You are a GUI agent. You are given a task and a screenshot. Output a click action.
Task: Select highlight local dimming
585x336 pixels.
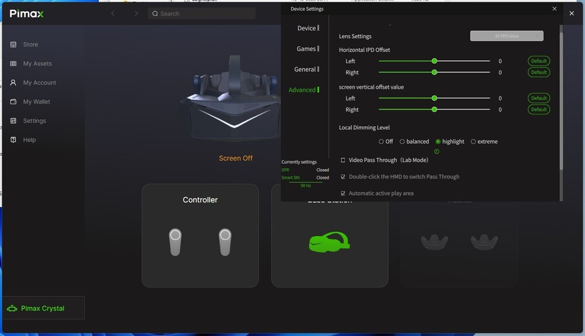(438, 141)
